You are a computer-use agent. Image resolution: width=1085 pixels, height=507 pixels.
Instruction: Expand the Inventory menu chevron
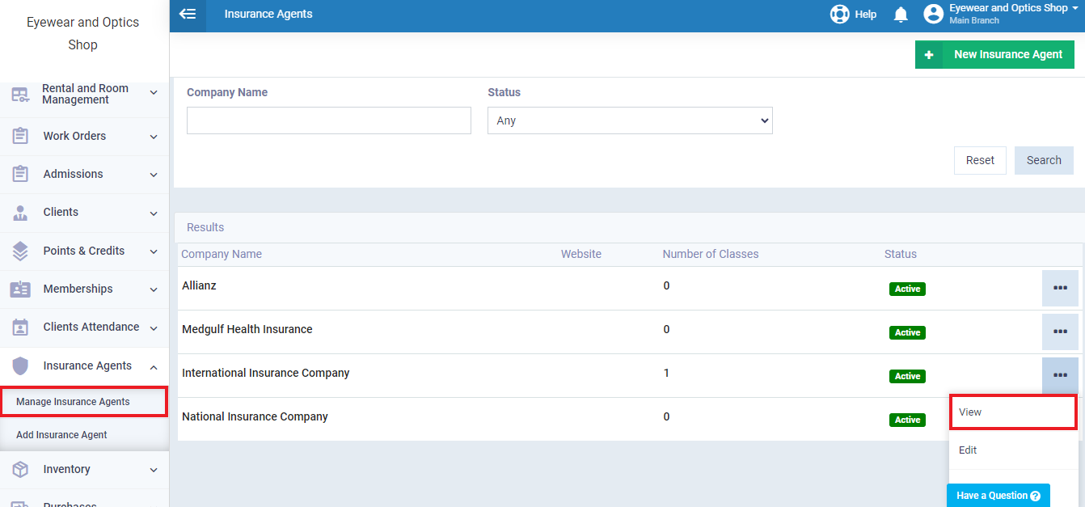click(154, 470)
